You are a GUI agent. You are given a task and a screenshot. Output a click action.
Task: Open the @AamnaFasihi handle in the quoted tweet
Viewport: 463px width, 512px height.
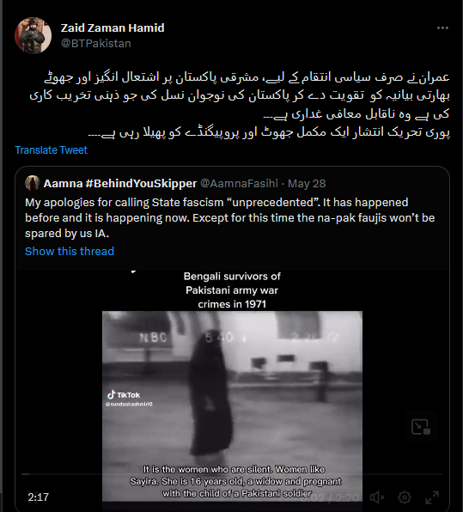pos(239,184)
